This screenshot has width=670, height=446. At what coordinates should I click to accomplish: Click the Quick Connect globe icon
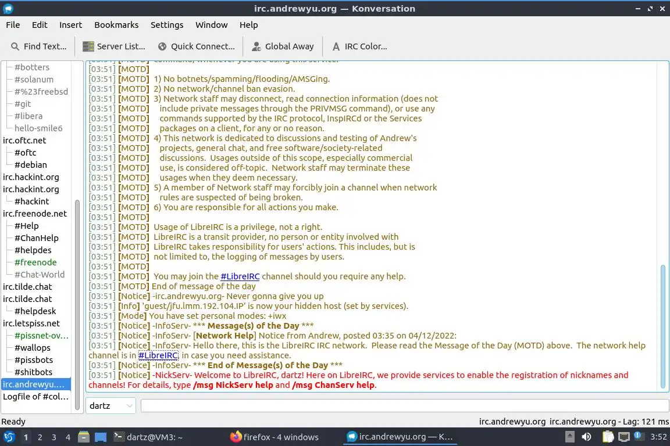[x=162, y=46]
